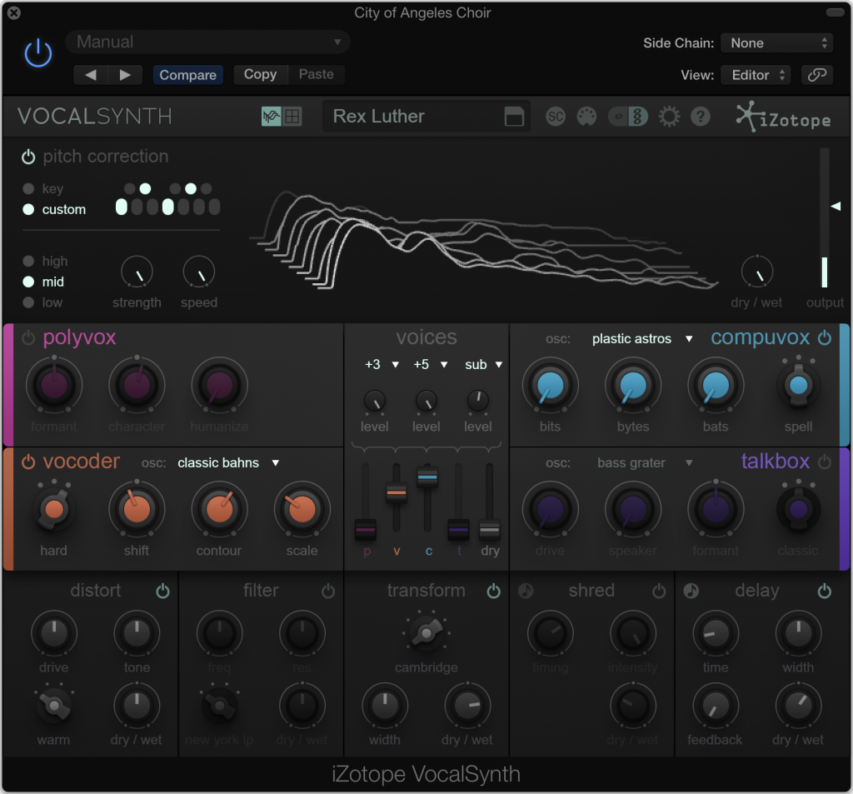This screenshot has width=853, height=794.
Task: Open the preset browser icon beside Rex Luther
Action: click(514, 117)
